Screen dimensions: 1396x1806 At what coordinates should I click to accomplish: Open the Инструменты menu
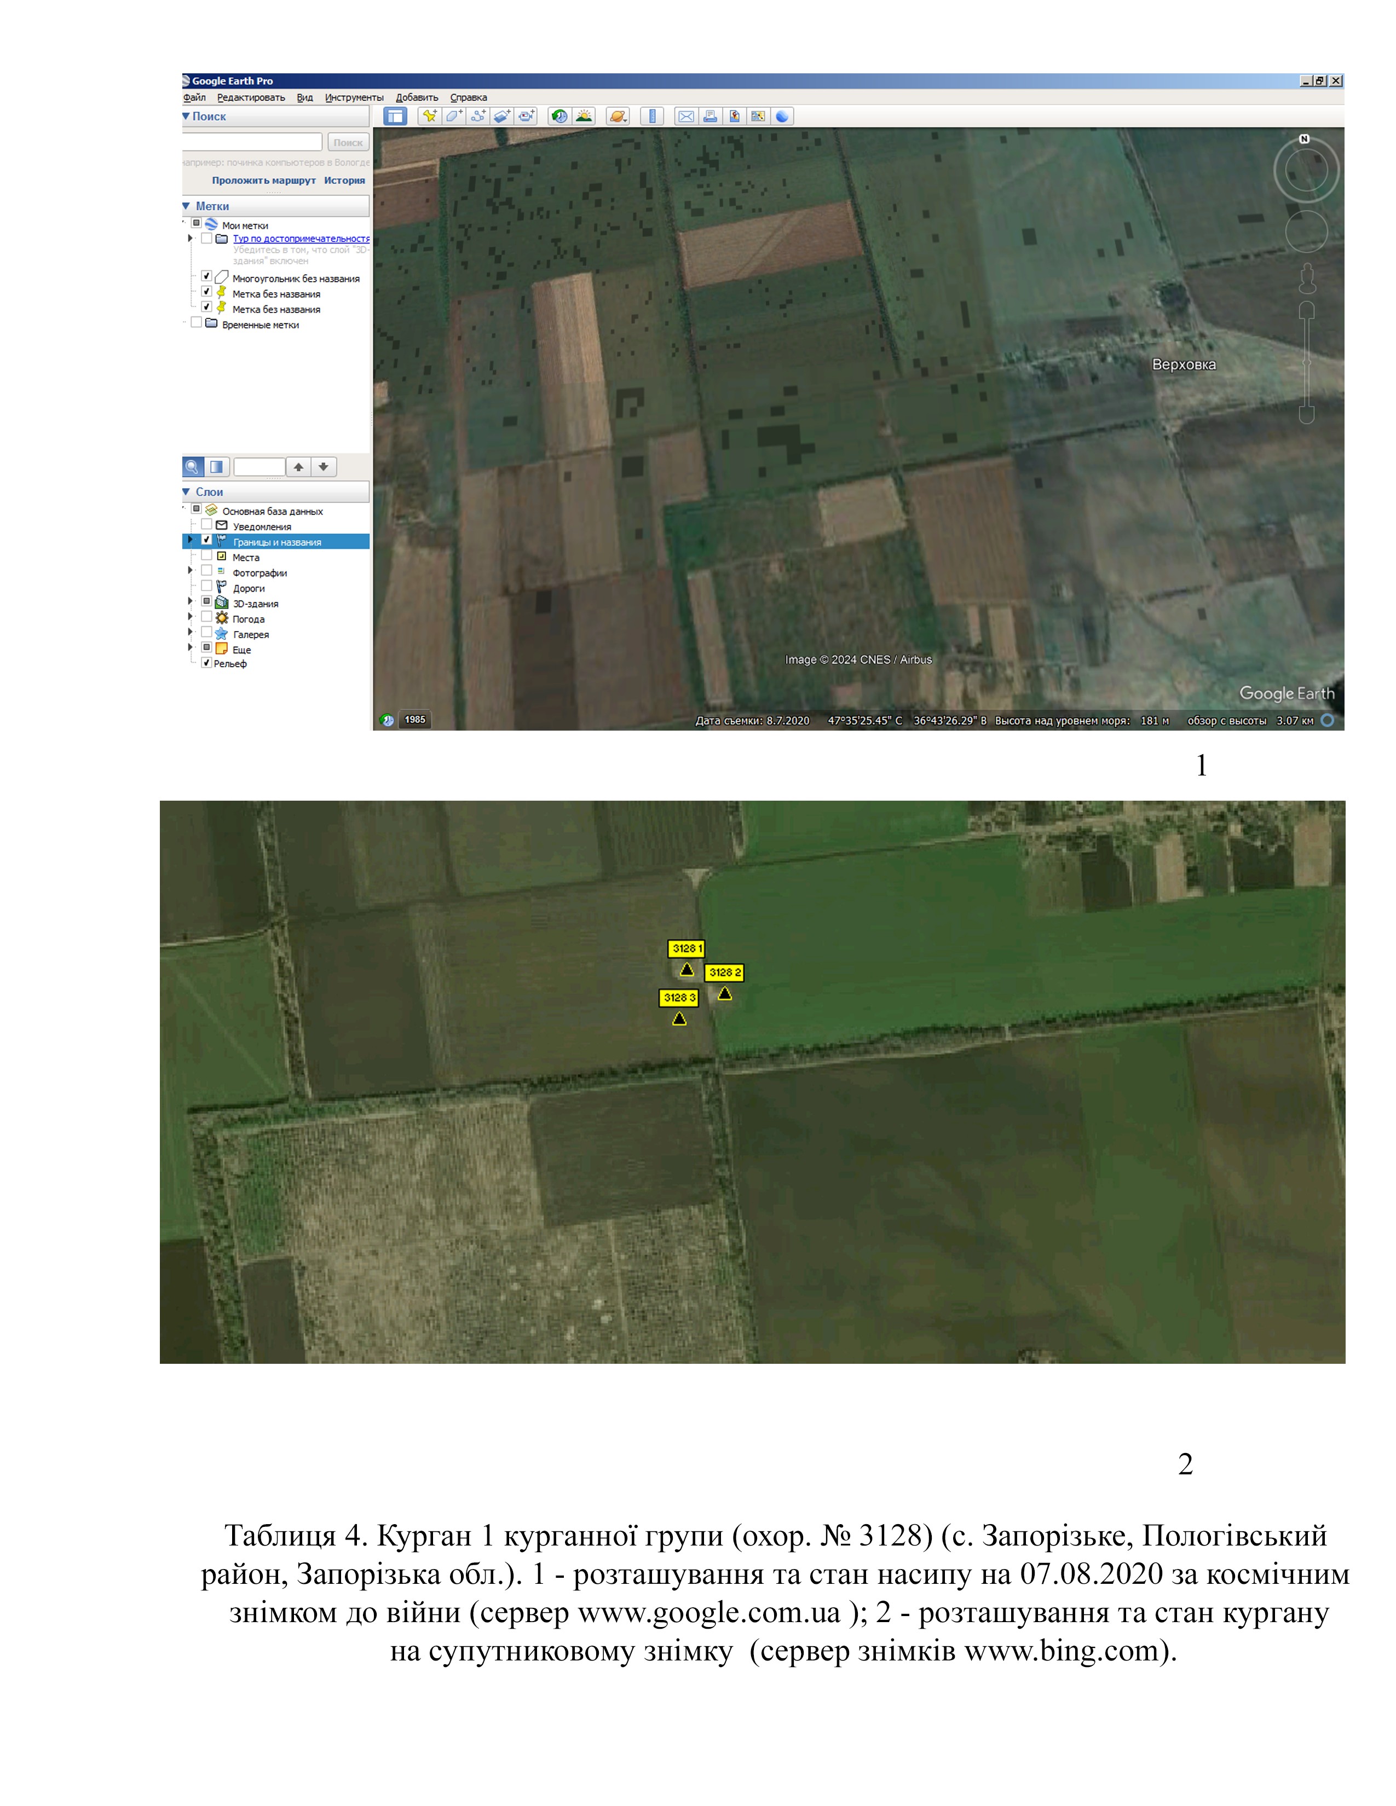pos(354,97)
